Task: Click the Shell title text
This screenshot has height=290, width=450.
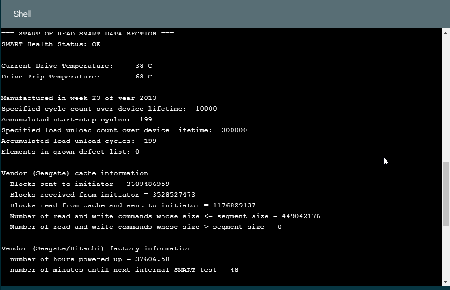Action: click(22, 14)
